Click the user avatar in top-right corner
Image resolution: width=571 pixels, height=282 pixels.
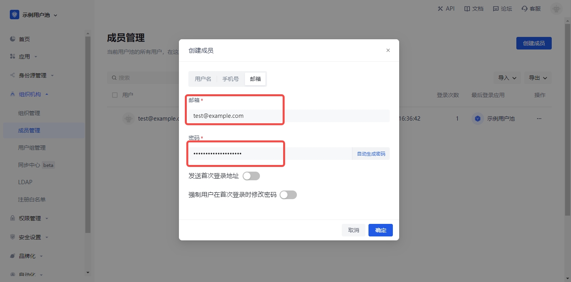(x=556, y=9)
